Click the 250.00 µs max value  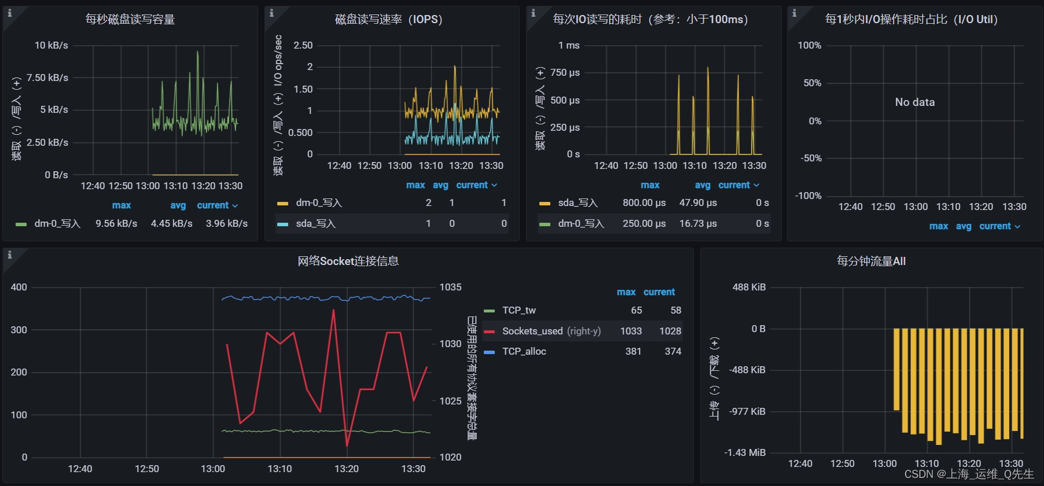644,223
